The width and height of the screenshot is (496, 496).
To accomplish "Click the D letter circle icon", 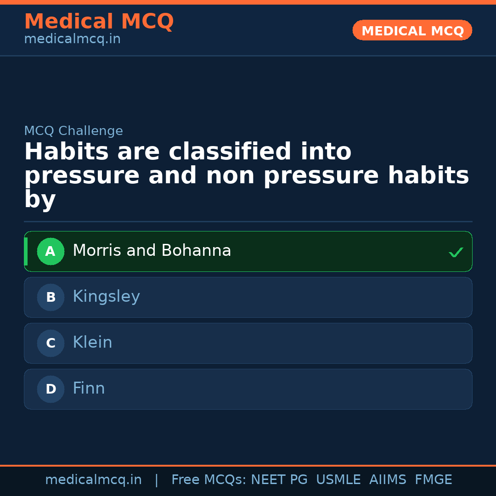I will pyautogui.click(x=51, y=389).
